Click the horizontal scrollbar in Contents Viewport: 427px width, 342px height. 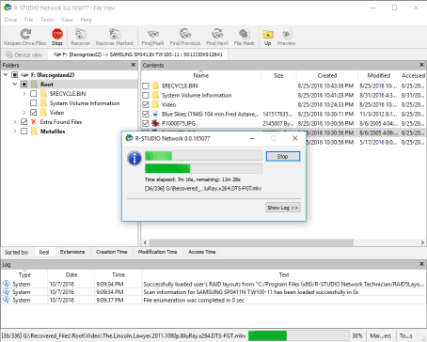pos(251,242)
